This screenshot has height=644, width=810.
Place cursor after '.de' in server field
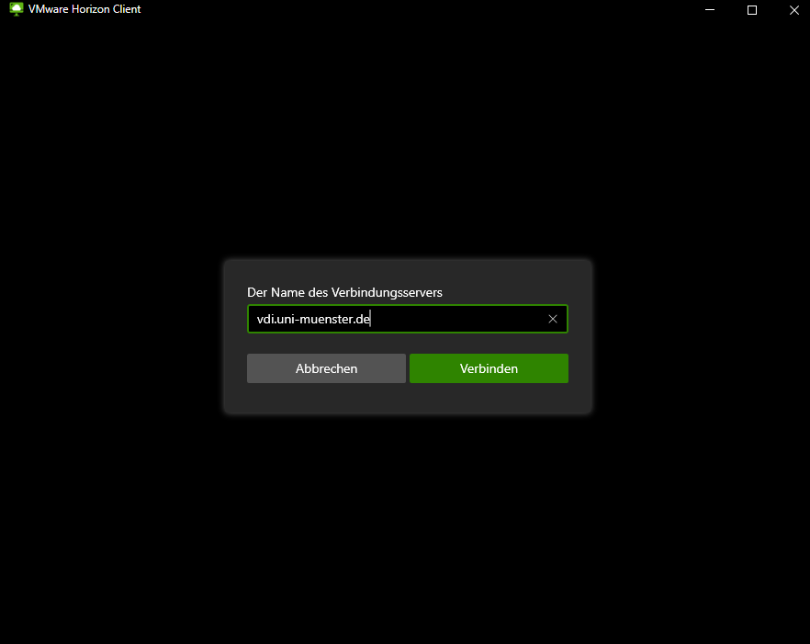(370, 319)
